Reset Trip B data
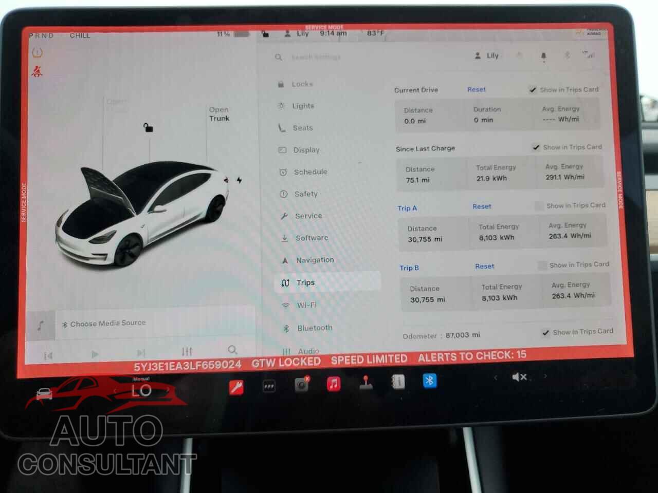The image size is (658, 493). pyautogui.click(x=485, y=267)
